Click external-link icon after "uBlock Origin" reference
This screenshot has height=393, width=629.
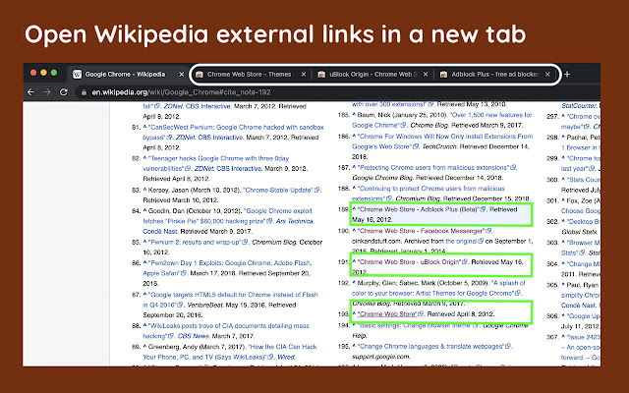tap(465, 262)
